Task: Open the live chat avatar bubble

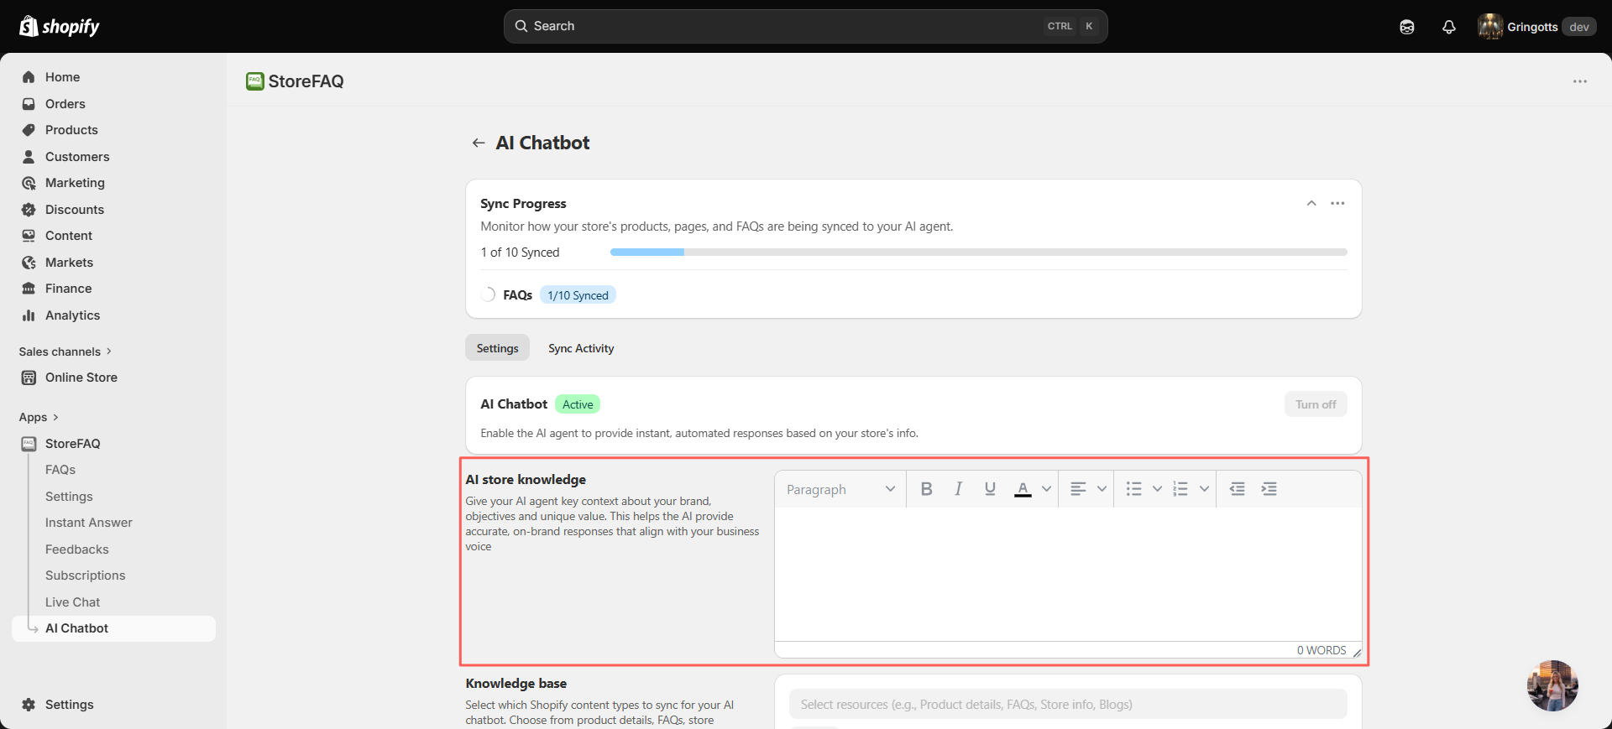Action: [x=1552, y=685]
